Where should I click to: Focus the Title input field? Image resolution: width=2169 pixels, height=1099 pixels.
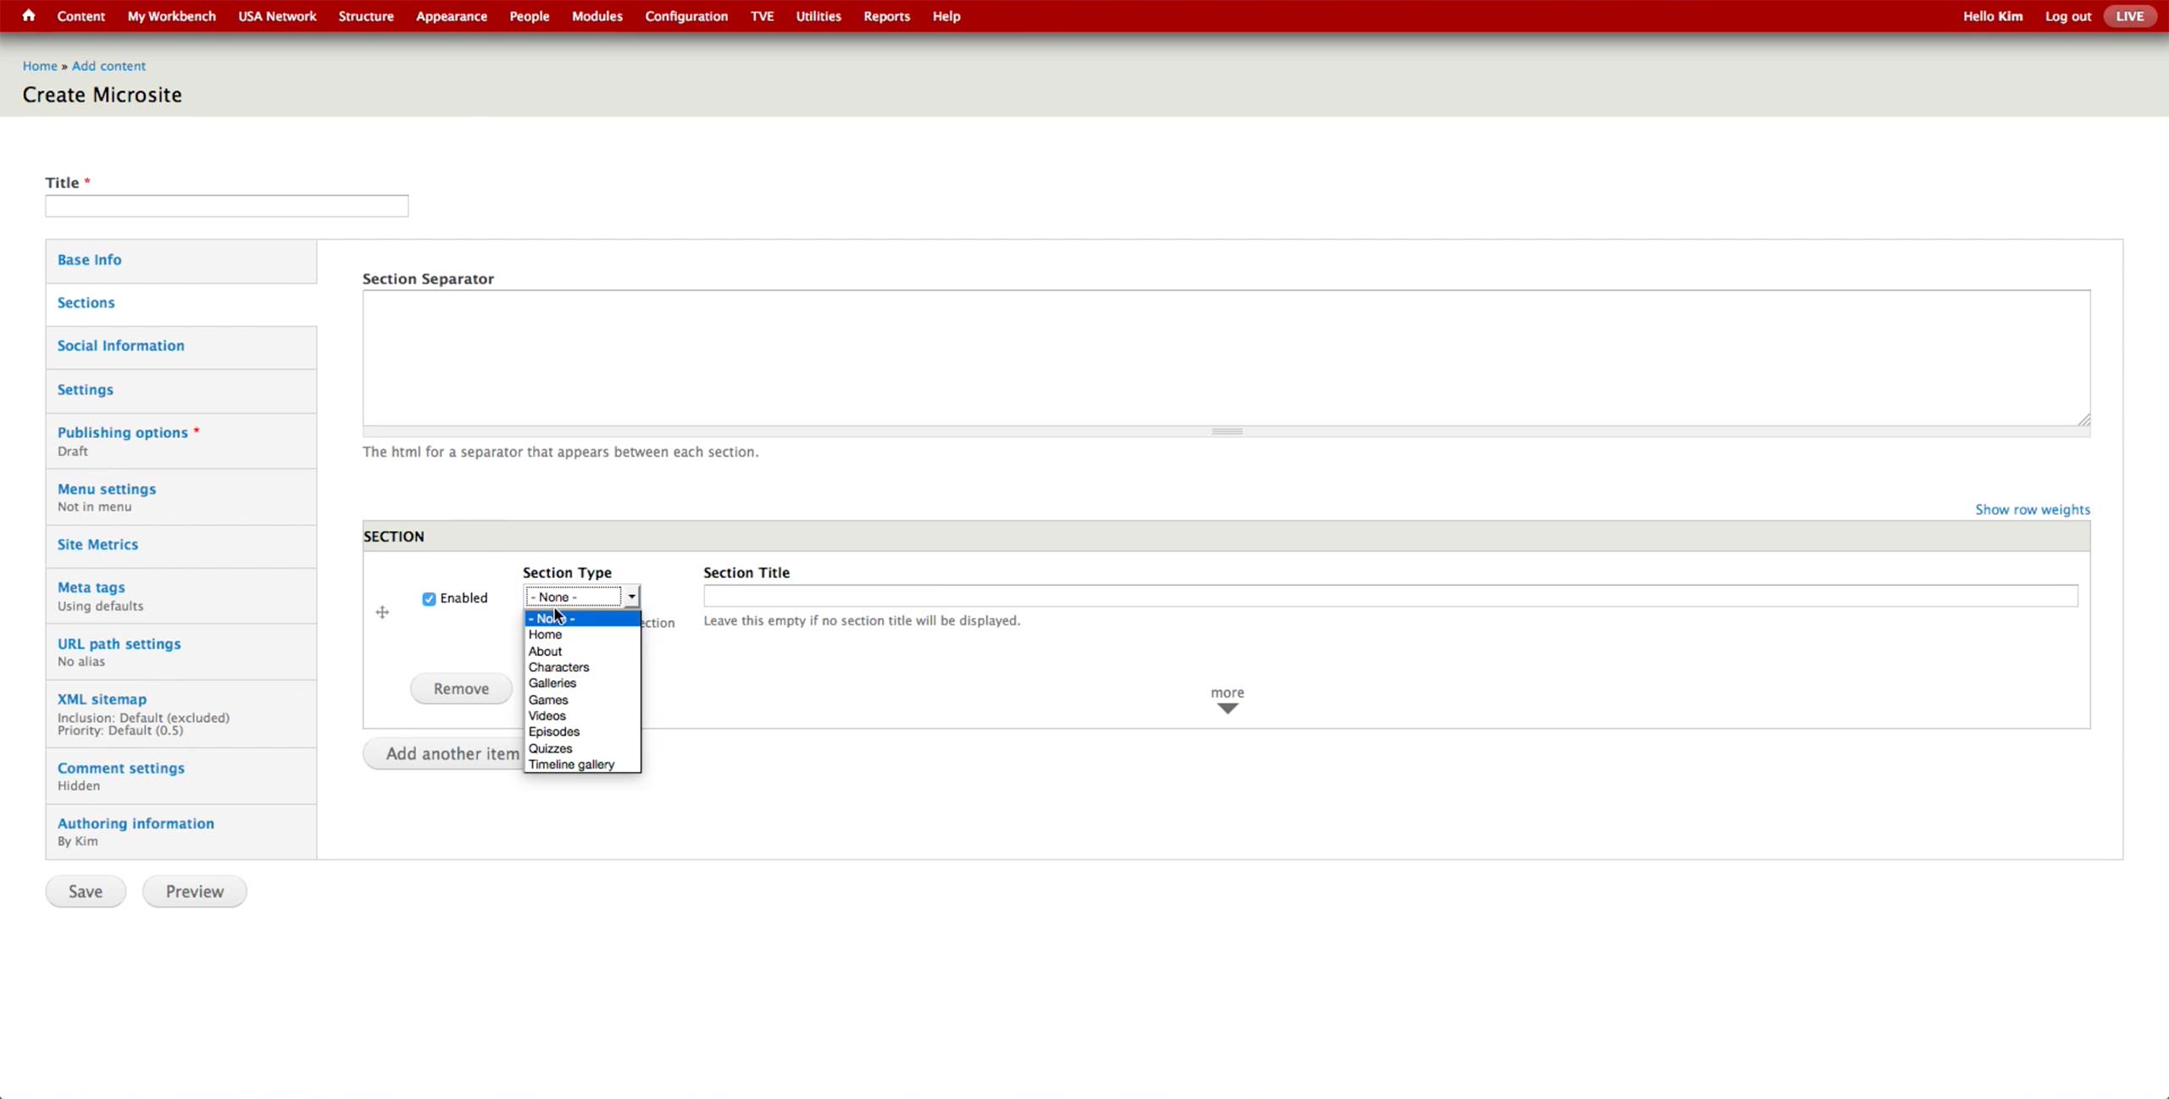(x=226, y=206)
